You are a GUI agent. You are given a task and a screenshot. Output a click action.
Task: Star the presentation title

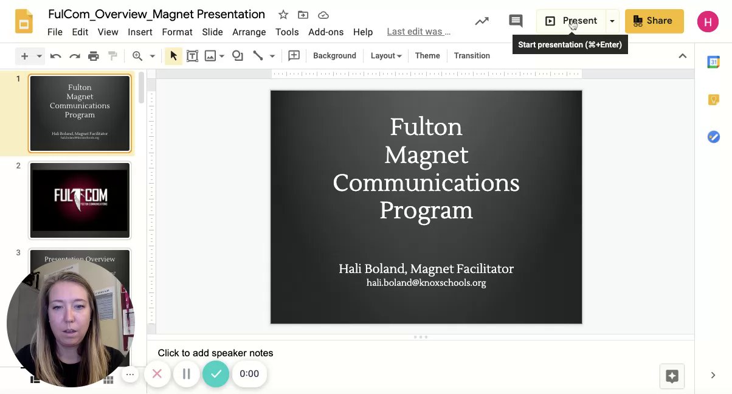[283, 15]
